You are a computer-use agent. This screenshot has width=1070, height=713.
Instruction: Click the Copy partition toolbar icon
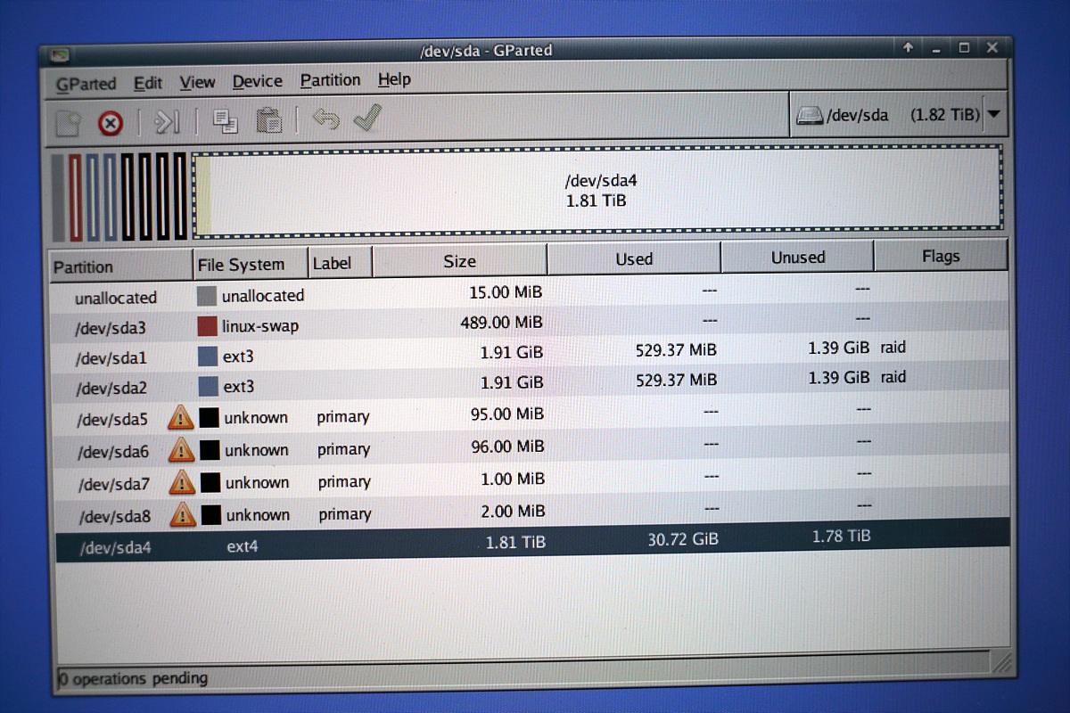tap(226, 120)
